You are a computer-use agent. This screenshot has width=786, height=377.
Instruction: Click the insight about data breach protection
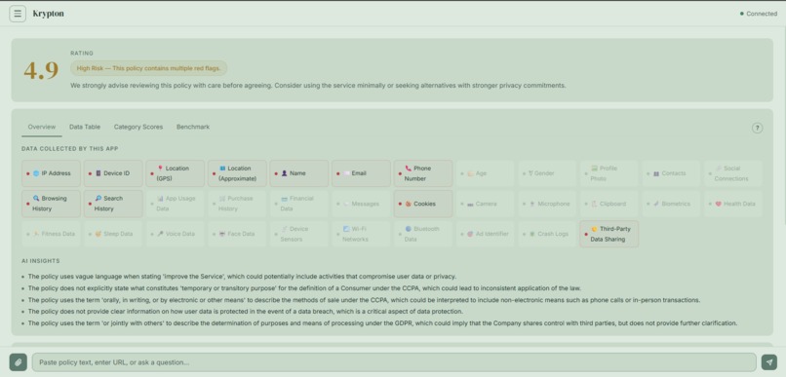[x=246, y=312]
